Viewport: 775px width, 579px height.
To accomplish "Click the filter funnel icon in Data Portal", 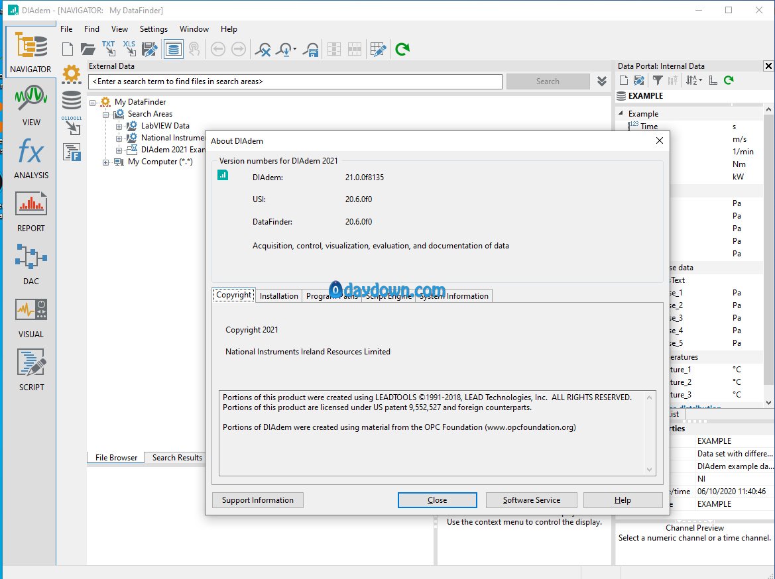I will (658, 80).
